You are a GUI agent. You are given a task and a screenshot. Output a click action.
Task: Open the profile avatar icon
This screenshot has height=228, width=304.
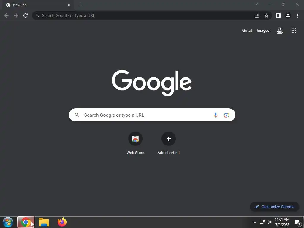tap(288, 15)
